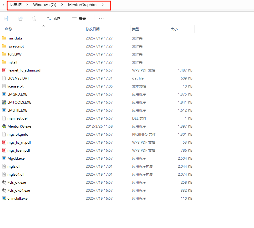Select the mgc_licen.pdf PDF icon
The image size is (254, 228).
[x=4, y=150]
